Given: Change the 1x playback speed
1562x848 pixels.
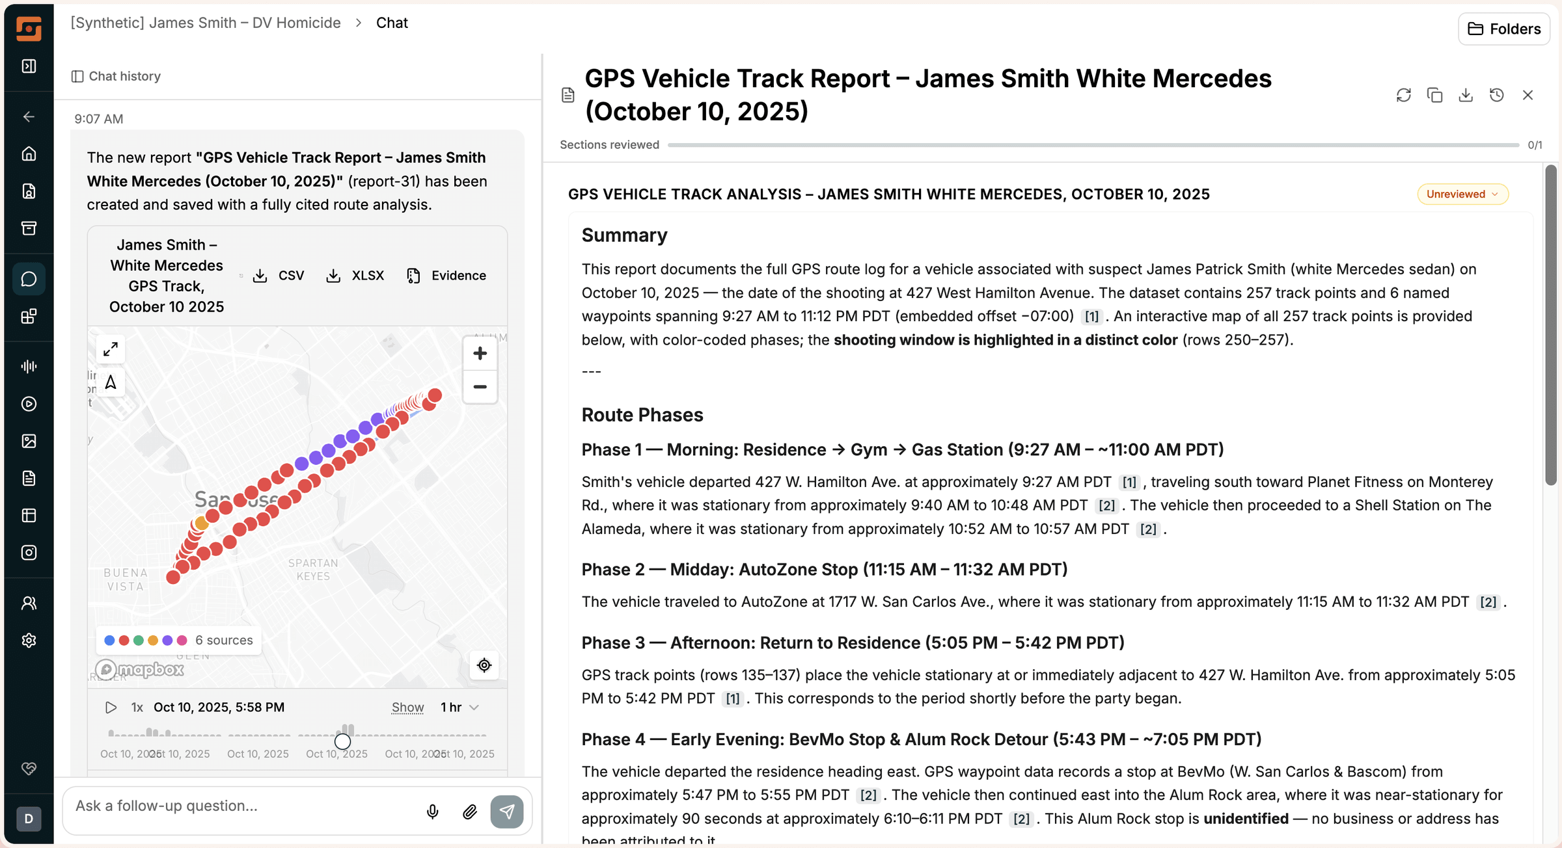Looking at the screenshot, I should tap(137, 707).
